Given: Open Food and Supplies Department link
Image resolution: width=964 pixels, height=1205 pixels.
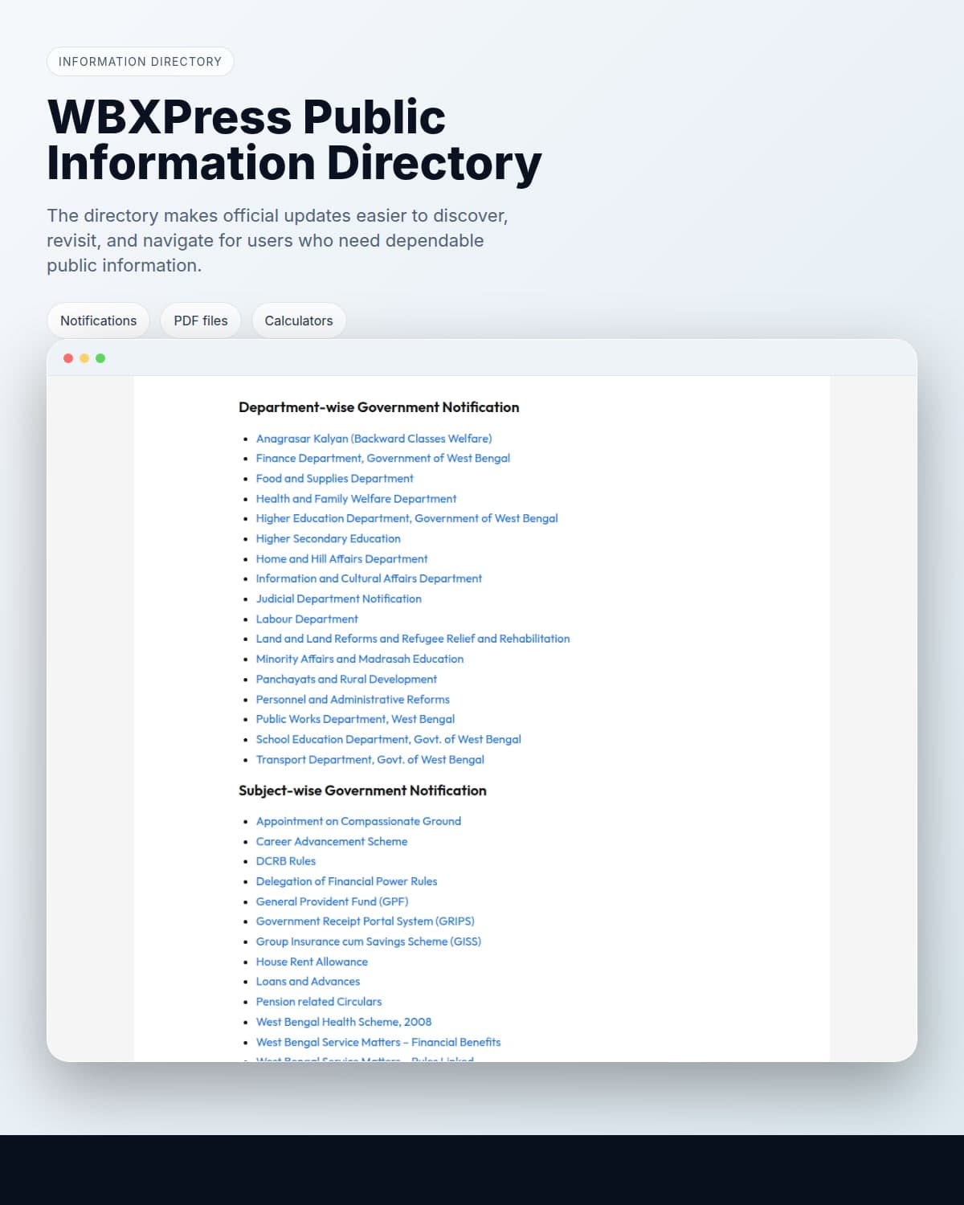Looking at the screenshot, I should coord(334,478).
